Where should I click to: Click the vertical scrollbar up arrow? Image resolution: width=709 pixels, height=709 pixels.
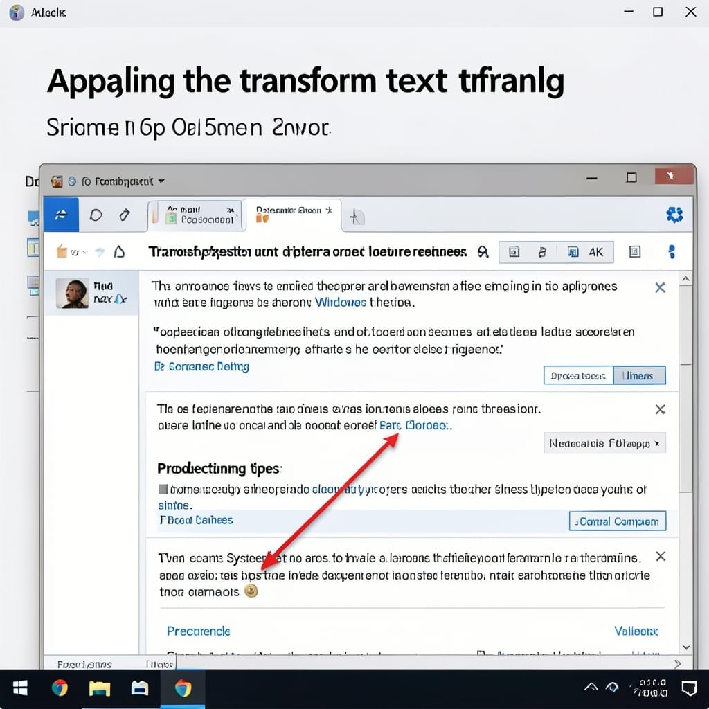[x=685, y=280]
